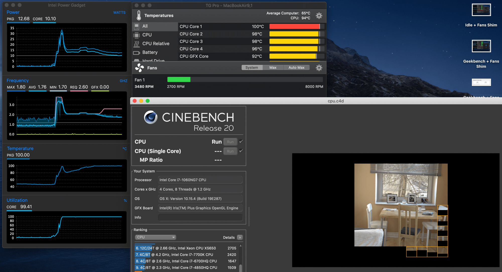Click the Cinebench logo icon
502x272 pixels.
[x=151, y=117]
